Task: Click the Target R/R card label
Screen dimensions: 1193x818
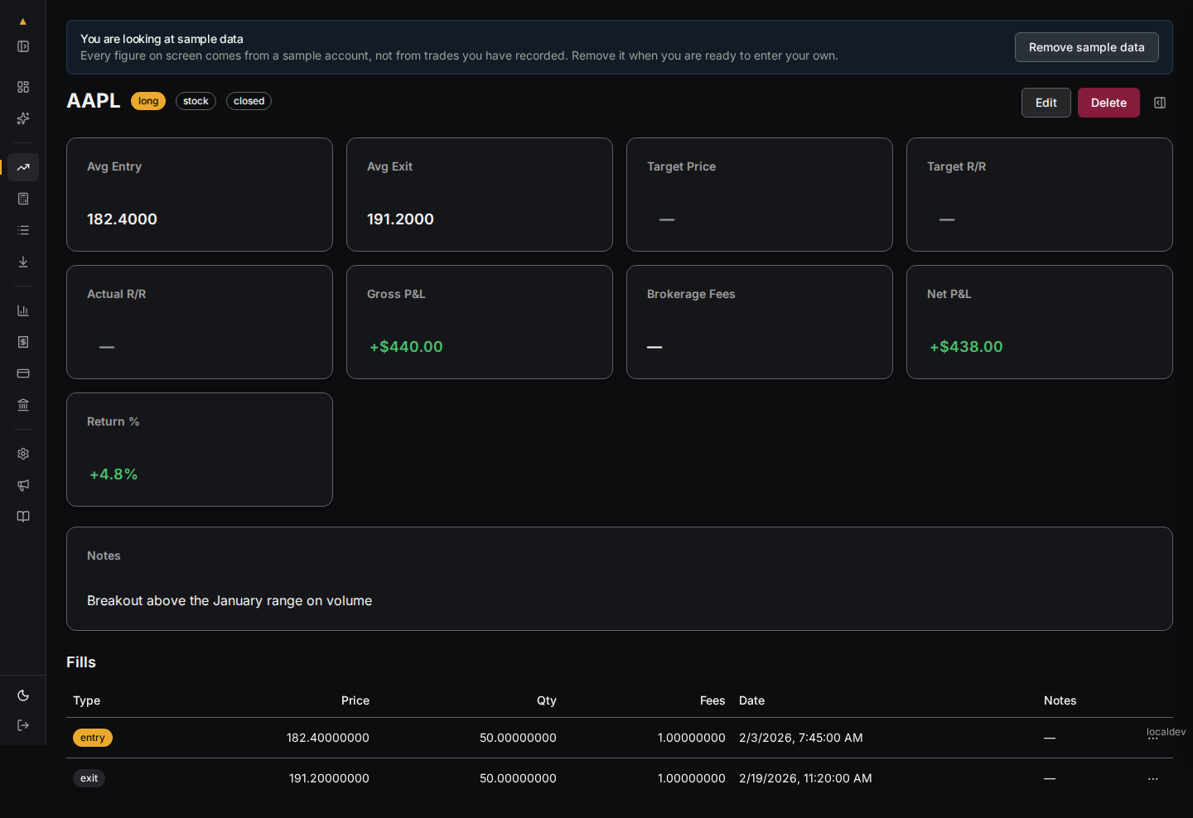Action: pos(956,166)
